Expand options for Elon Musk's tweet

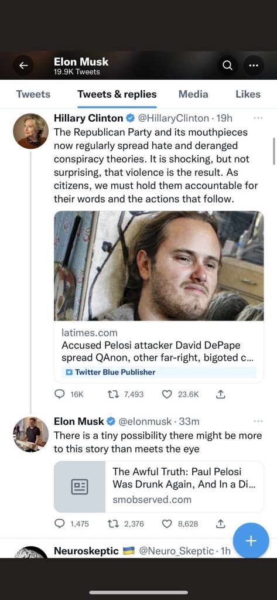[258, 421]
